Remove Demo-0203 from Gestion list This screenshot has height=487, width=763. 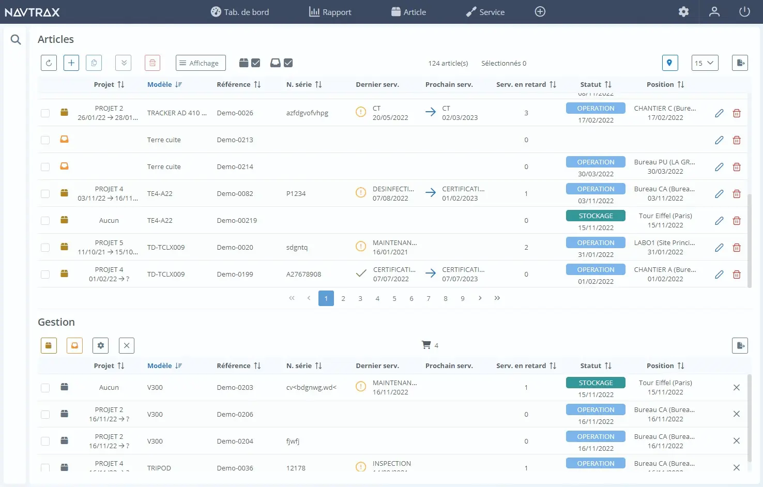pos(737,387)
